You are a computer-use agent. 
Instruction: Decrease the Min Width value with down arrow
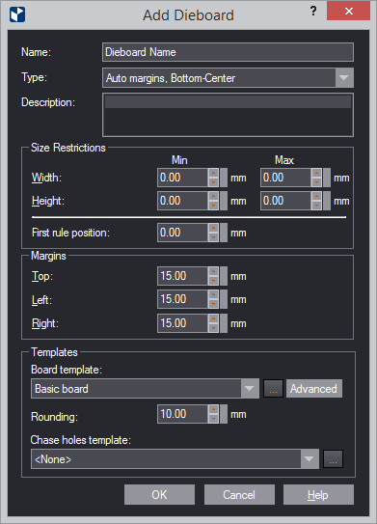tap(213, 182)
